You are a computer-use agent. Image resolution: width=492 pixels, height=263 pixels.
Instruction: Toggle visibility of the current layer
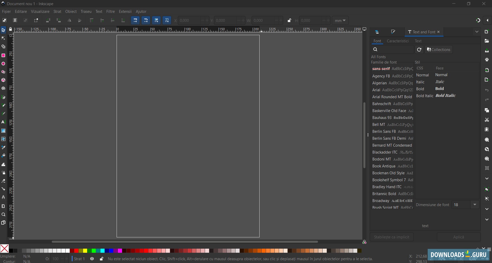tap(92, 259)
